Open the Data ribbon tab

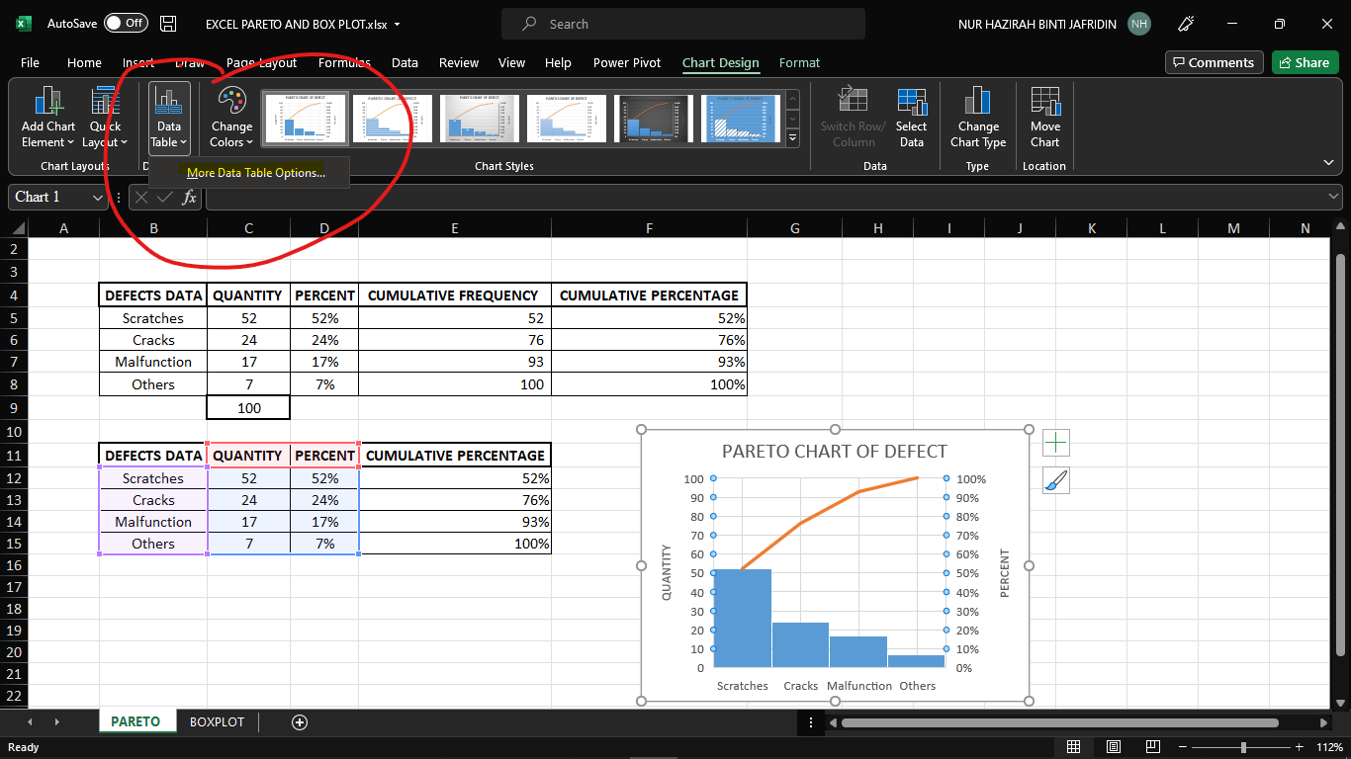point(405,62)
